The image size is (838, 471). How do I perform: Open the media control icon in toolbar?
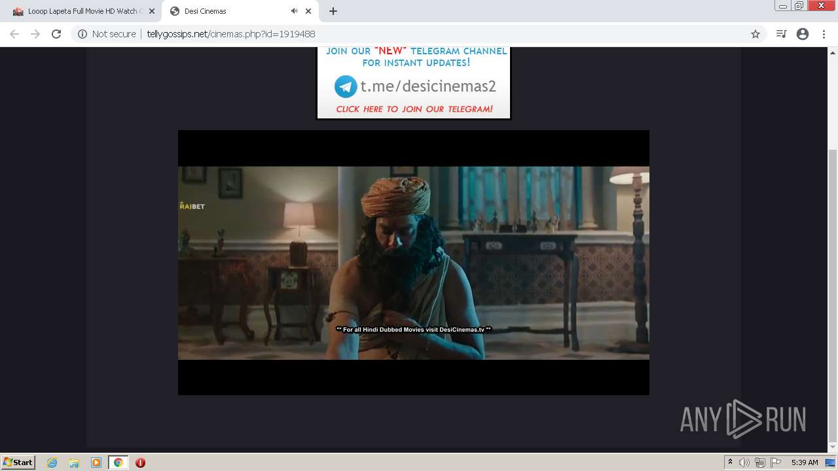pyautogui.click(x=781, y=34)
